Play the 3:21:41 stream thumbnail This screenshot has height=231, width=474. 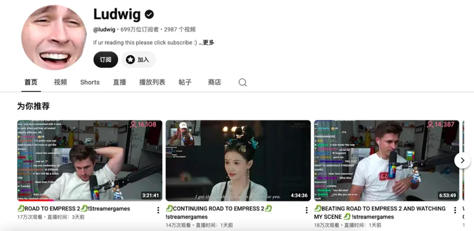[89, 161]
